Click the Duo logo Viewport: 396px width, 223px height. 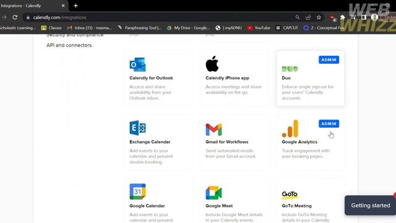point(290,69)
